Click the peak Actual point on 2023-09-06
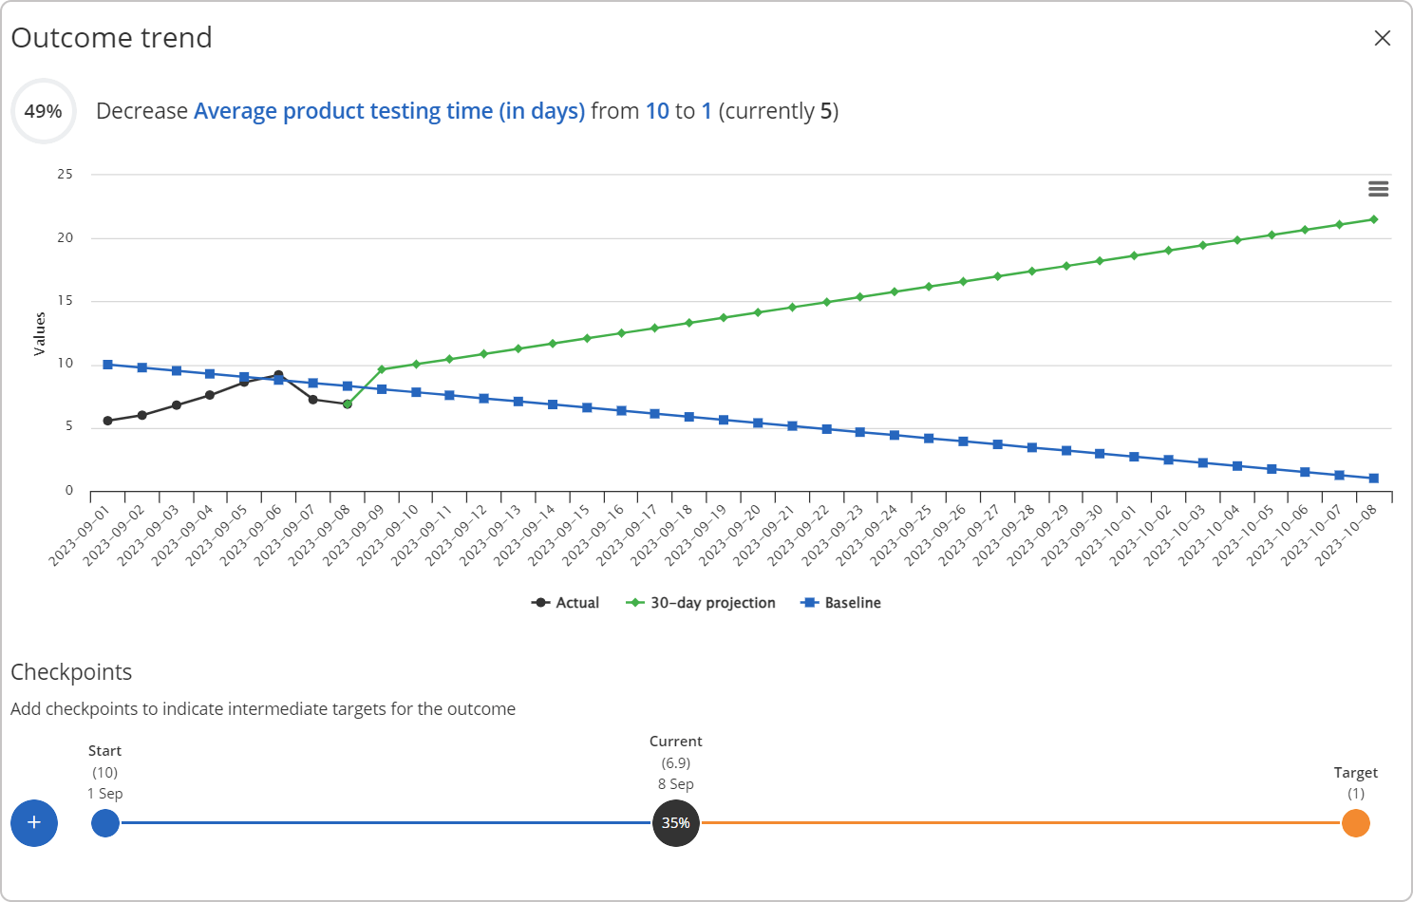1413x902 pixels. tap(278, 375)
